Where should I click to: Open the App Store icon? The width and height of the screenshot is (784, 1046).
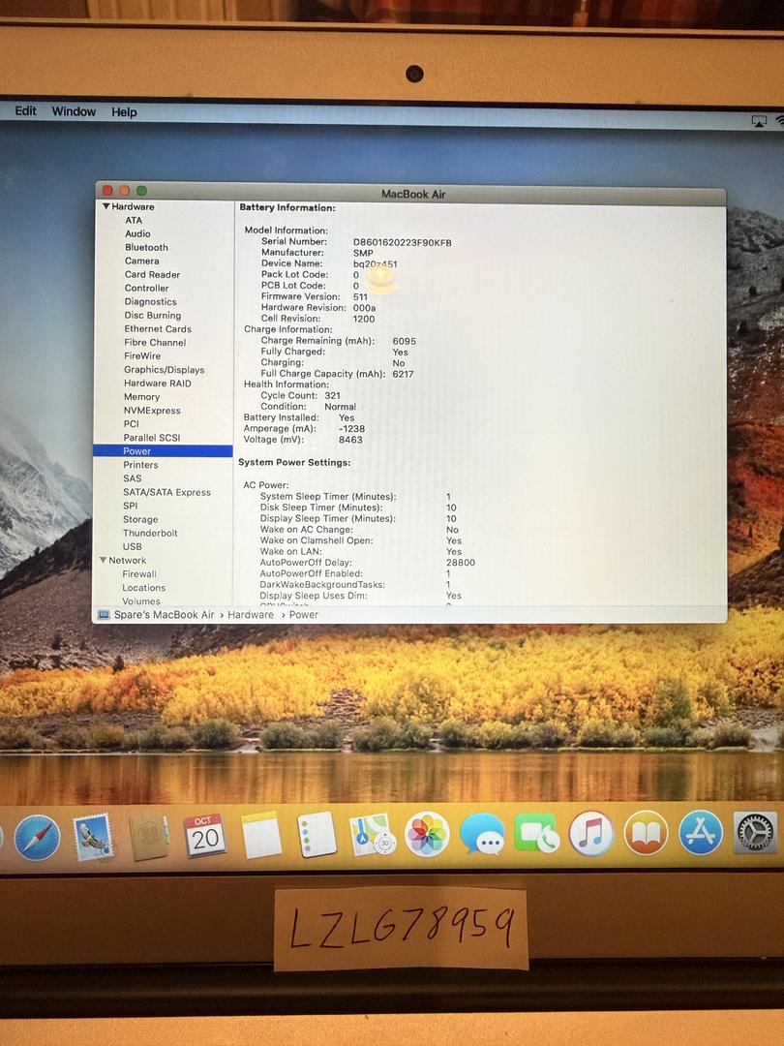click(701, 833)
